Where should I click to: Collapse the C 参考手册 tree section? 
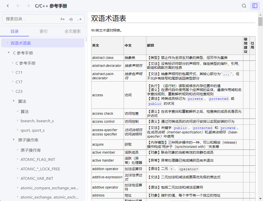[9, 53]
